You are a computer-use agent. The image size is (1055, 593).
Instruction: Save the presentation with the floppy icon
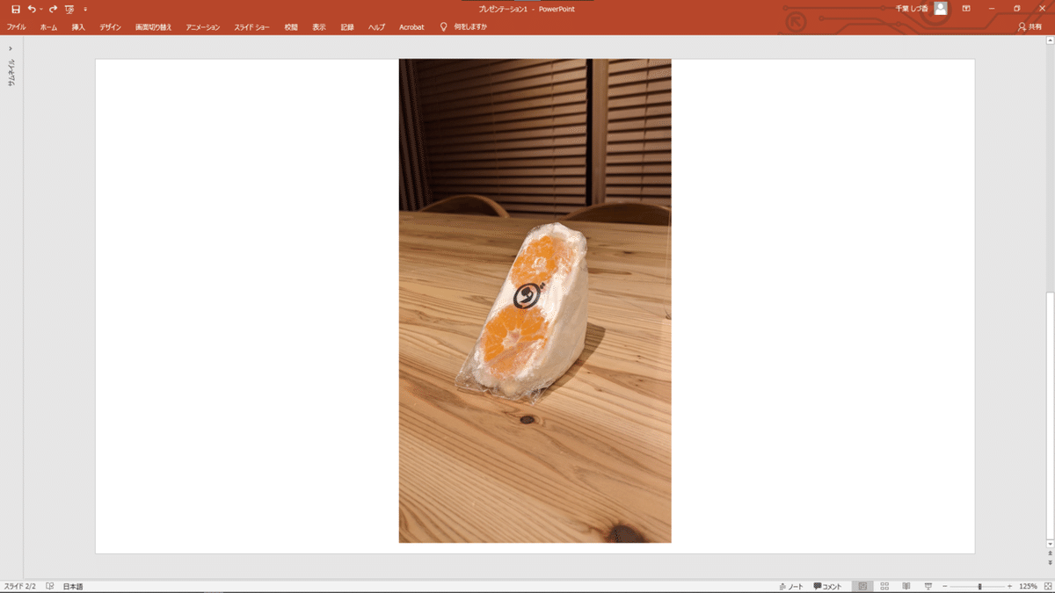click(16, 9)
